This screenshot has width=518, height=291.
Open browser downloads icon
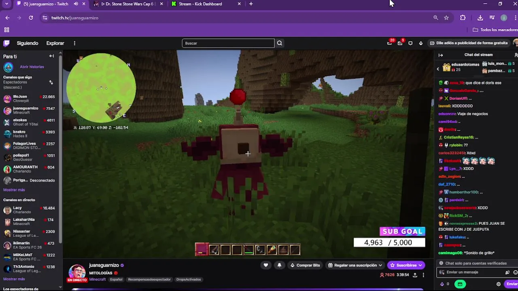480,18
